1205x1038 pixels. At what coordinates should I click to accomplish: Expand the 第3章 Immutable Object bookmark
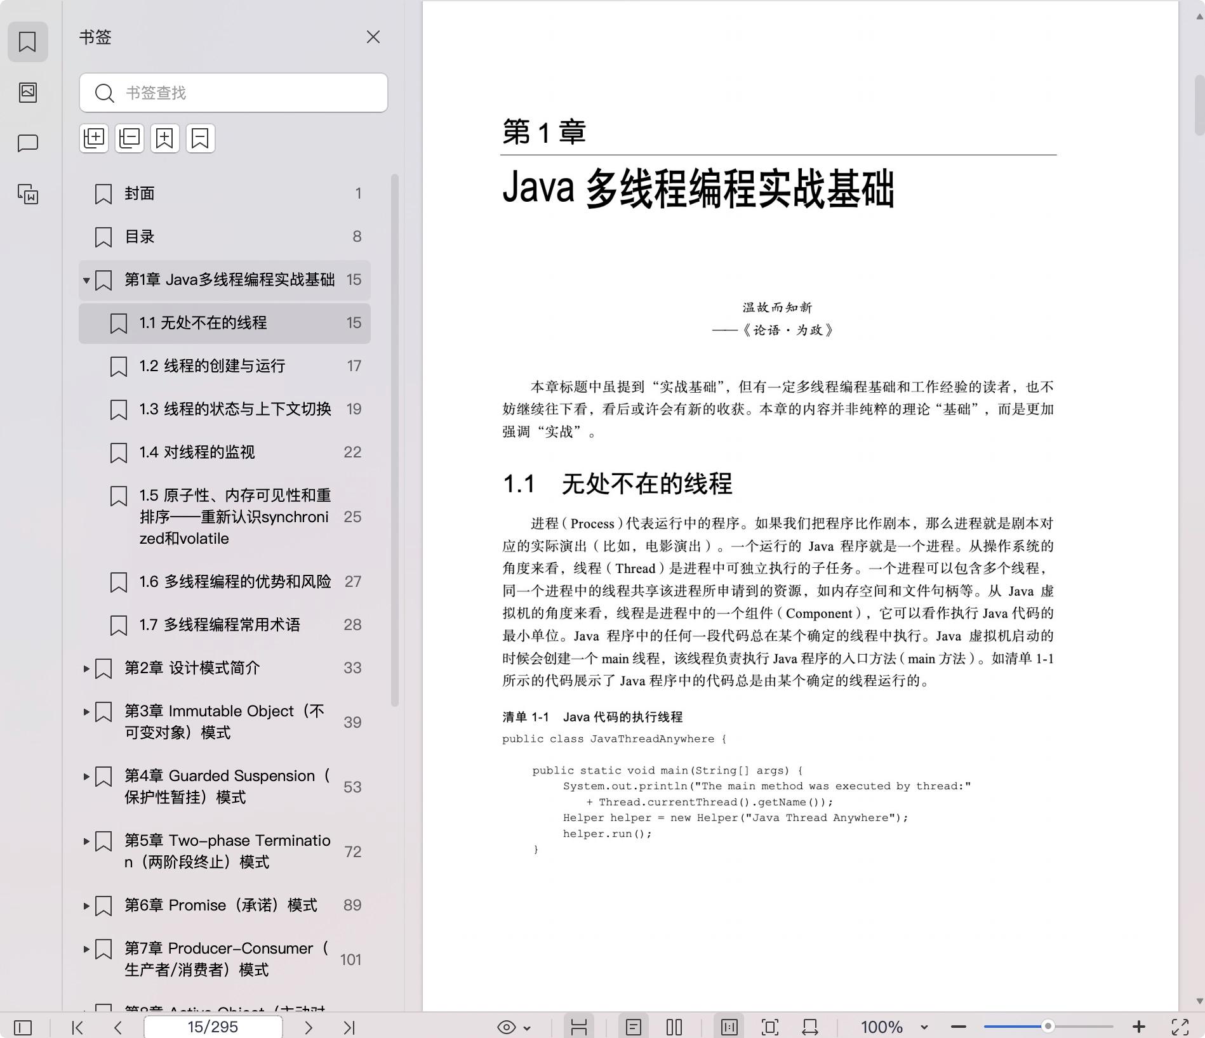click(x=86, y=711)
